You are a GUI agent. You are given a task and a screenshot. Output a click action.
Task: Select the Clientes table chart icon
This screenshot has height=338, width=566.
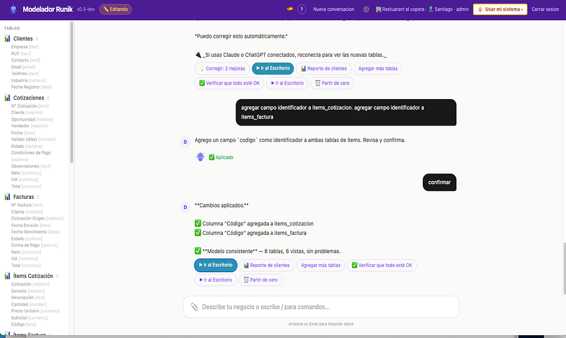click(x=7, y=38)
